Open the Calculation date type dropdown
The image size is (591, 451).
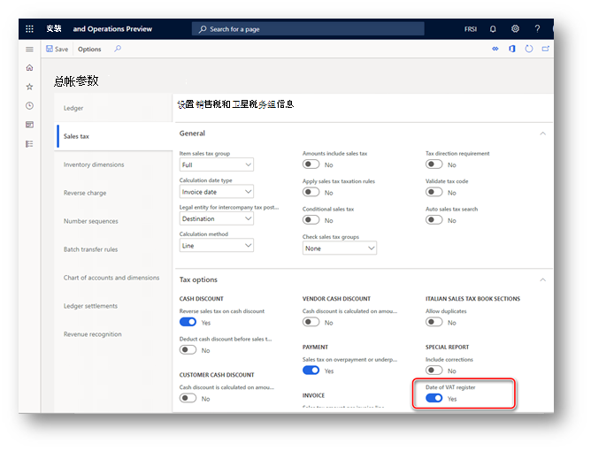217,192
